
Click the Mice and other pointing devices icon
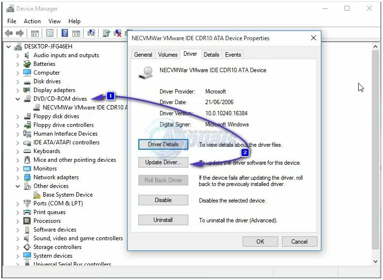pos(27,160)
